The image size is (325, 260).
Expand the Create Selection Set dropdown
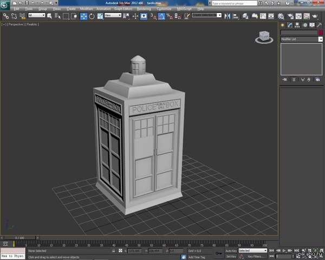(x=219, y=15)
